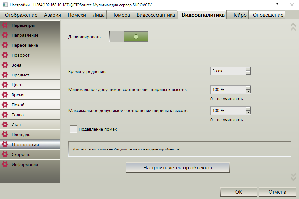The image size is (299, 199).
Task: Open the Предмет sidebar section
Action: click(30, 75)
